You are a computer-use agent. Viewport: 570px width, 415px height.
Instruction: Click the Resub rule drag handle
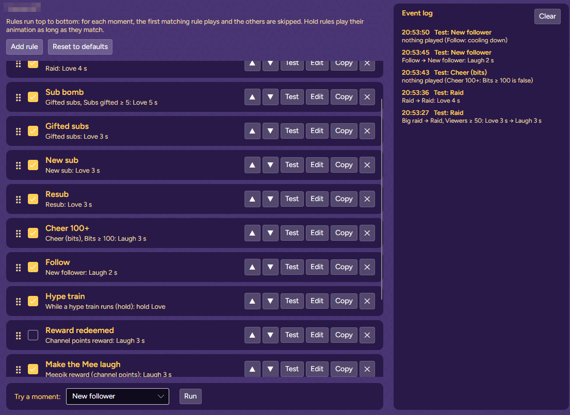[18, 200]
